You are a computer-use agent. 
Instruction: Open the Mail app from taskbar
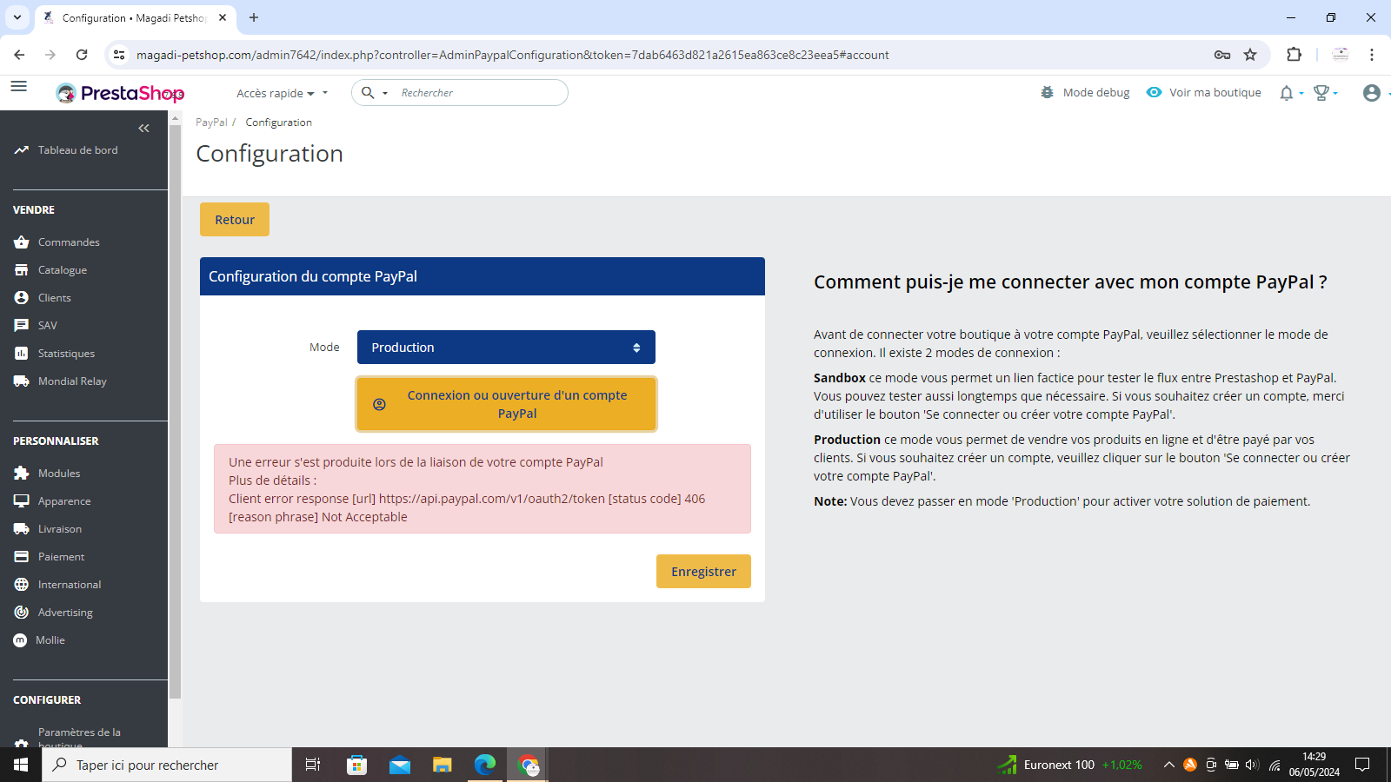tap(400, 765)
